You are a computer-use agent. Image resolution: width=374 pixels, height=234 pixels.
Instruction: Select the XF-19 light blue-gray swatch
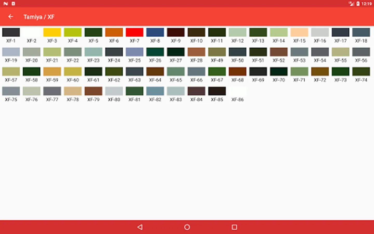11,52
